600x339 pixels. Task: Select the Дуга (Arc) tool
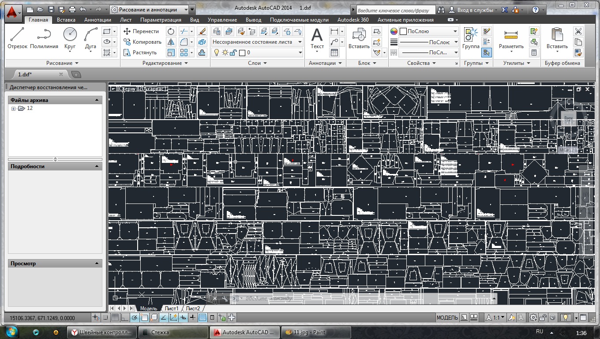click(90, 38)
